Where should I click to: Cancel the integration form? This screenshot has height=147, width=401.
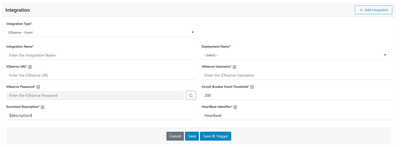(x=175, y=136)
